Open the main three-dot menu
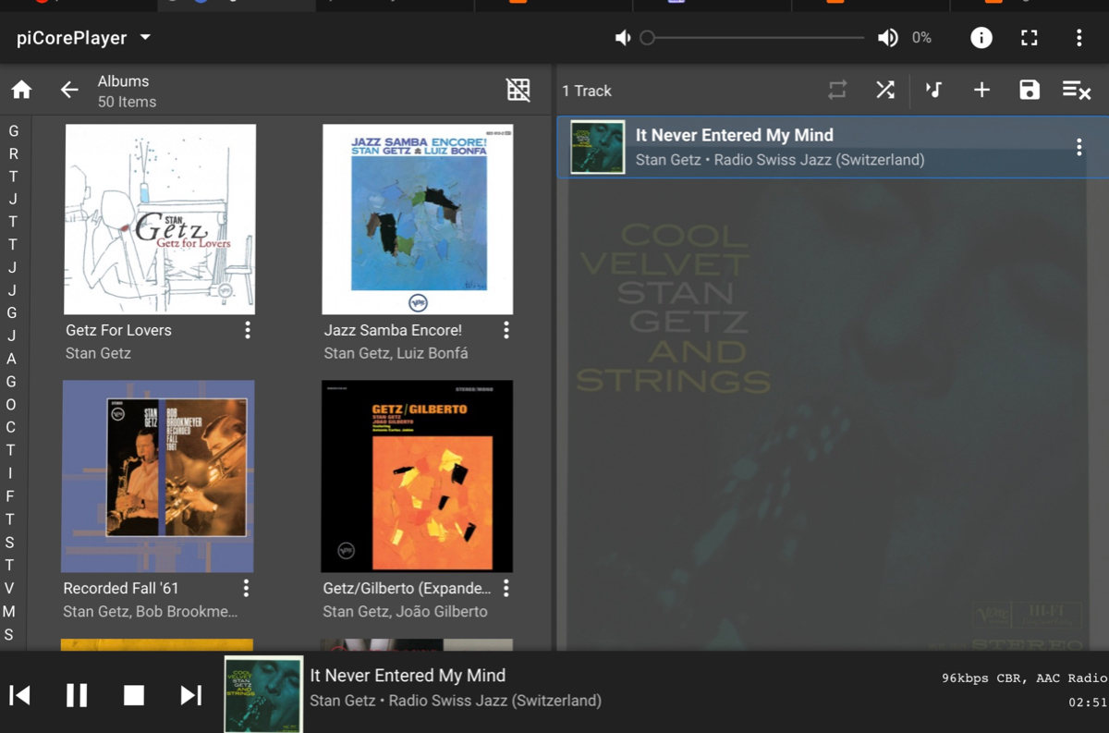The image size is (1109, 733). click(1079, 38)
